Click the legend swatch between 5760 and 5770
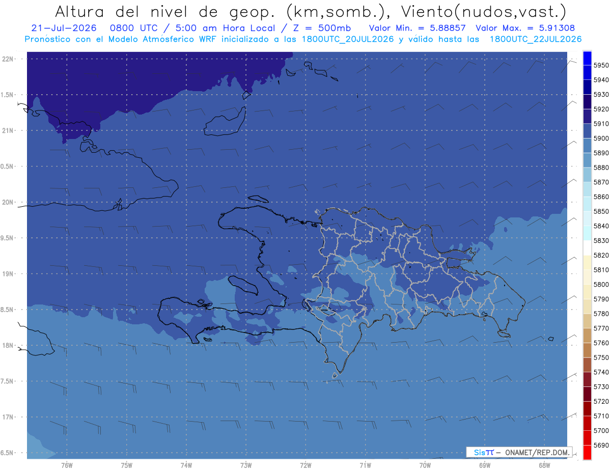 click(587, 336)
